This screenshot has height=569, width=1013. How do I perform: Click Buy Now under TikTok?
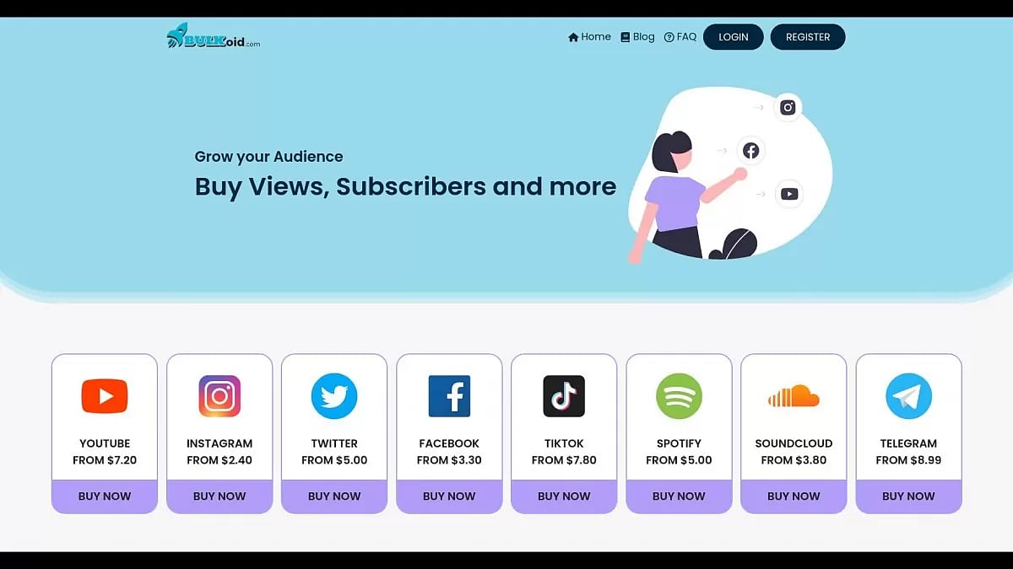[564, 497]
